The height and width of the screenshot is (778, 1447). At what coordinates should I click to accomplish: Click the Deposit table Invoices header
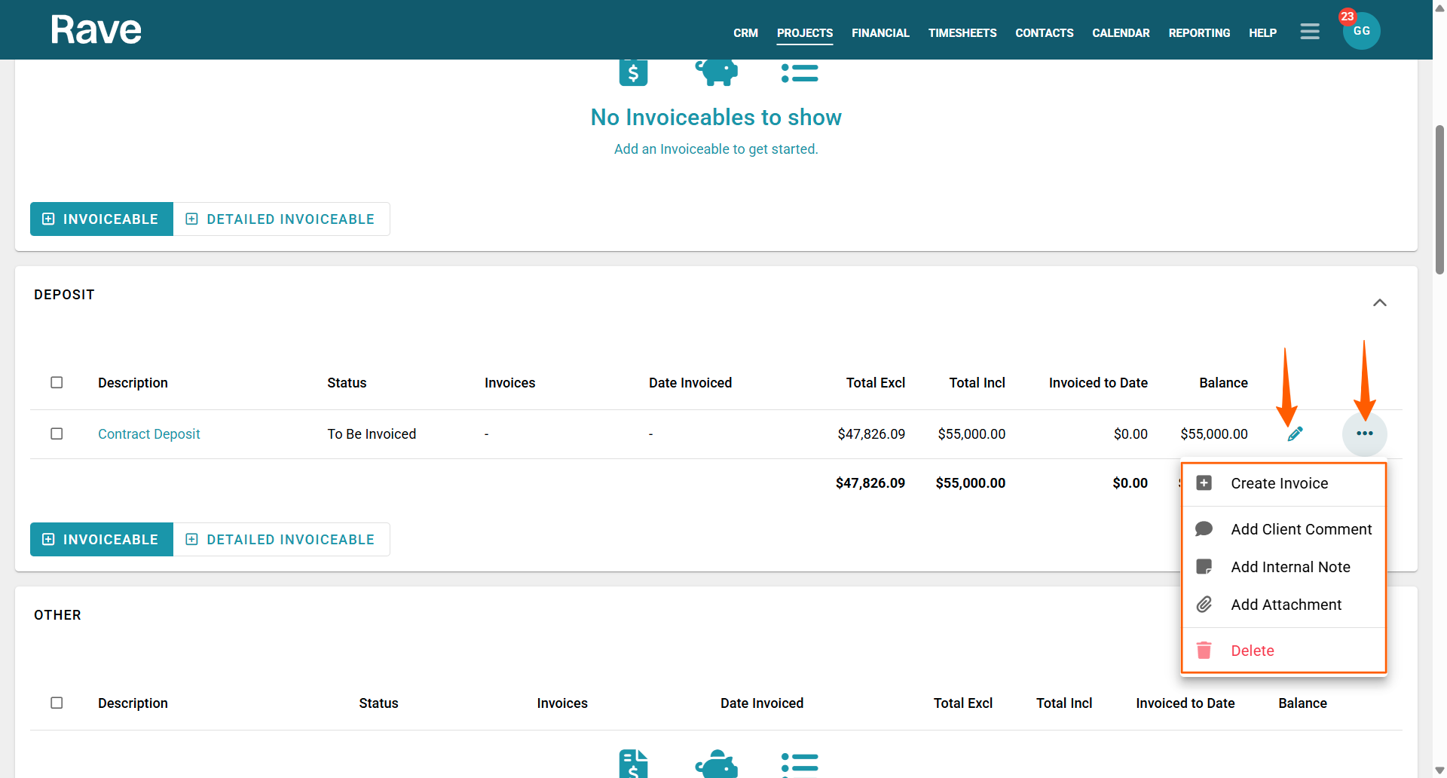[x=509, y=382]
